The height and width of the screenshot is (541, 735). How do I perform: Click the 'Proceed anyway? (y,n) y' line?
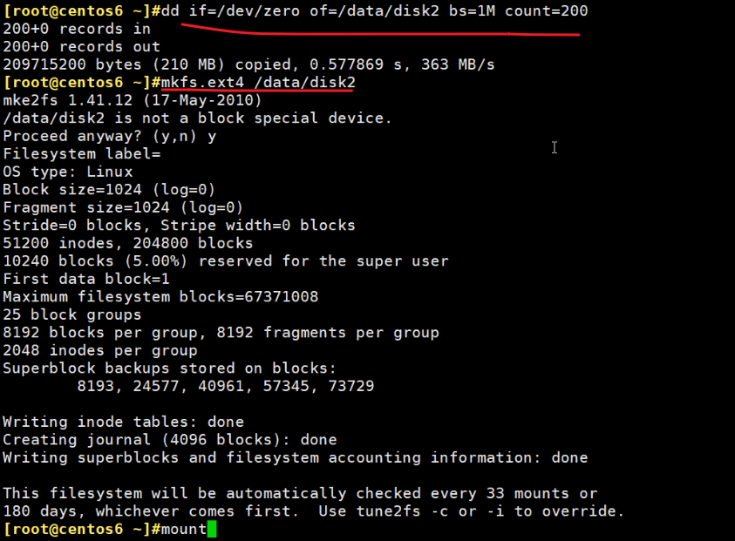tap(110, 136)
